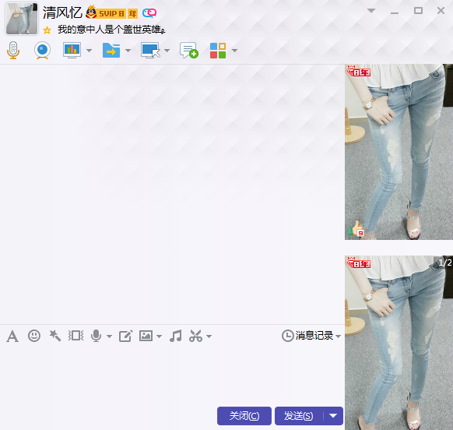Viewport: 453px width, 430px height.
Task: Click the 关闭(C) button
Action: (x=244, y=416)
